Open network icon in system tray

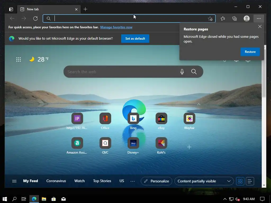231,199
